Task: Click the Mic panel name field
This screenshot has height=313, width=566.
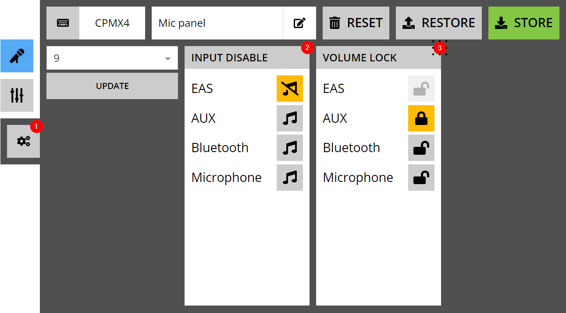Action: pyautogui.click(x=217, y=23)
